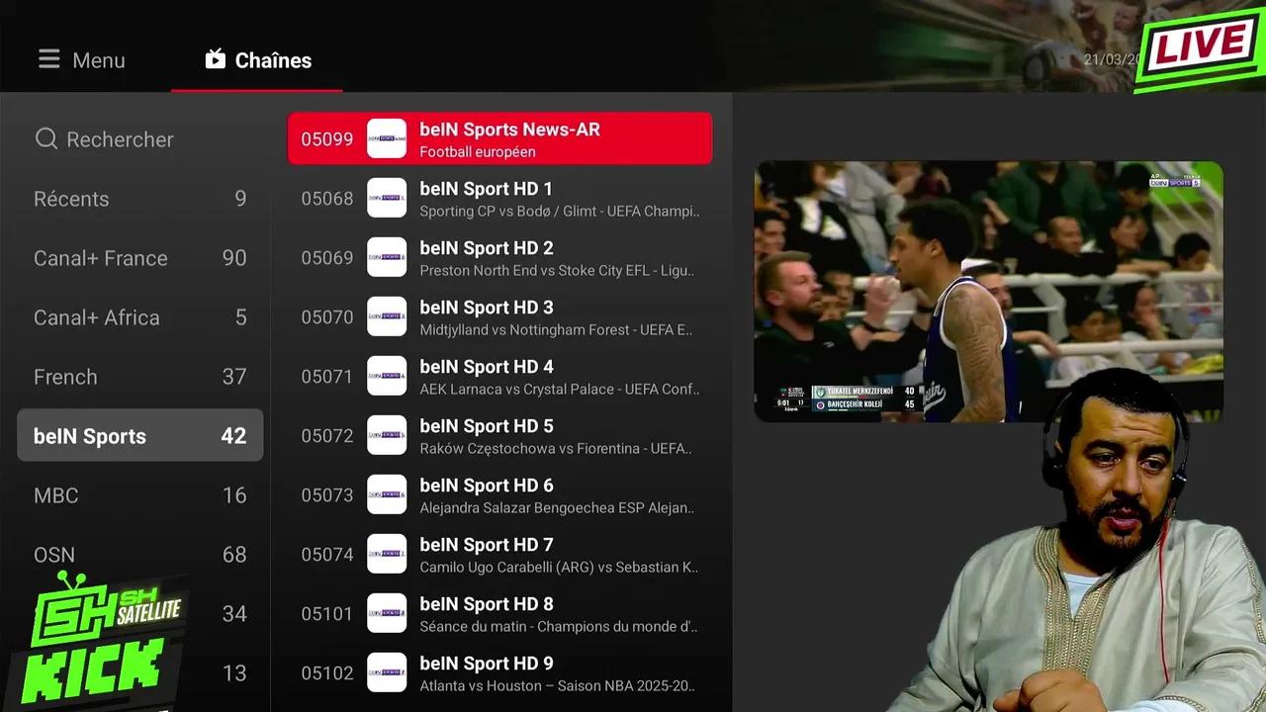
Task: Select the French category
Action: pyautogui.click(x=140, y=377)
